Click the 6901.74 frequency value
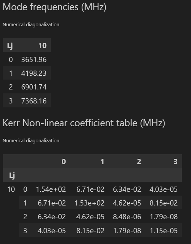This screenshot has height=244, width=191. [36, 87]
